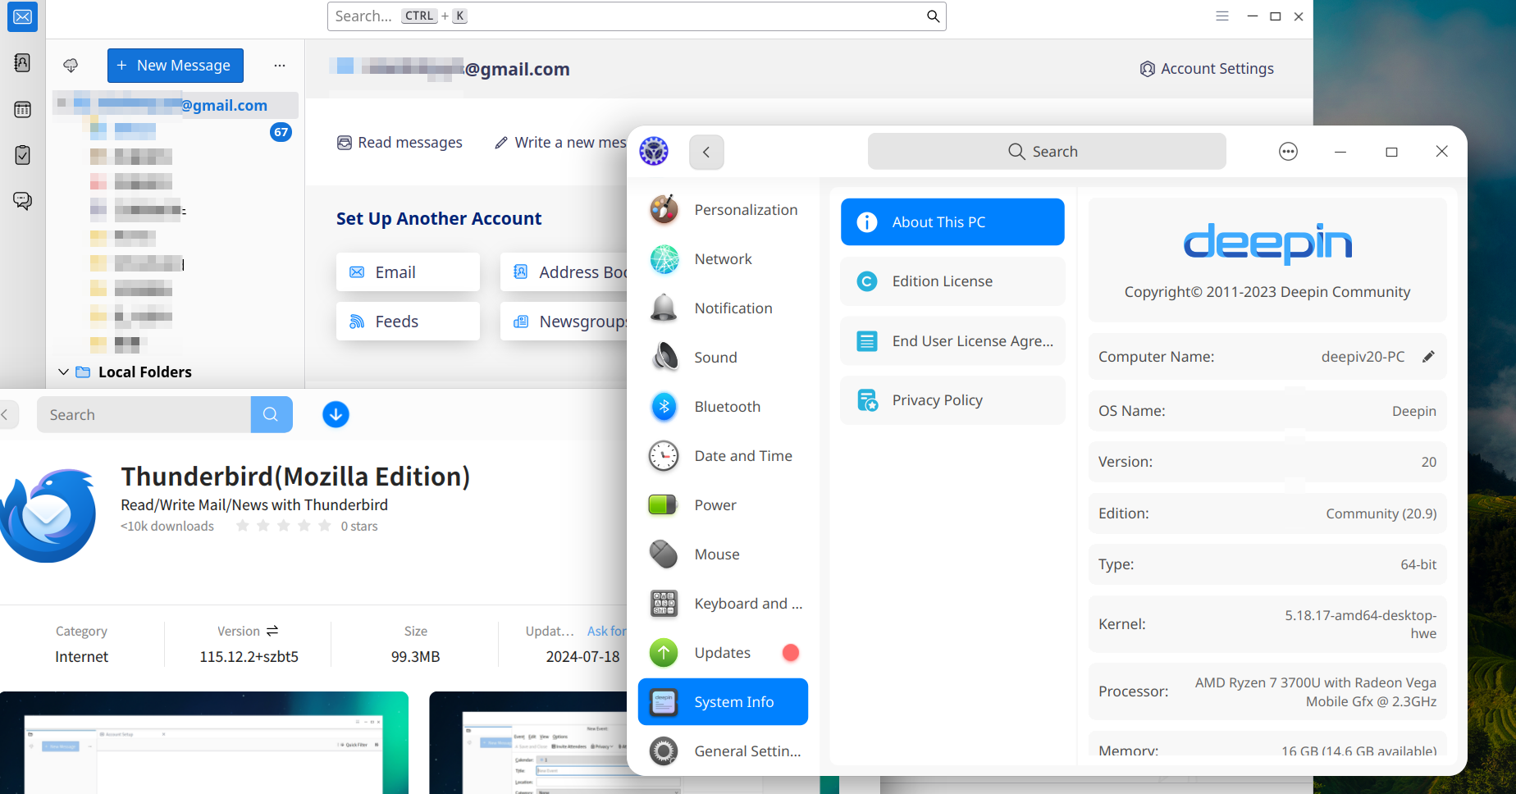Viewport: 1516px width, 794px height.
Task: Click the Get Messages cloud icon
Action: click(71, 66)
